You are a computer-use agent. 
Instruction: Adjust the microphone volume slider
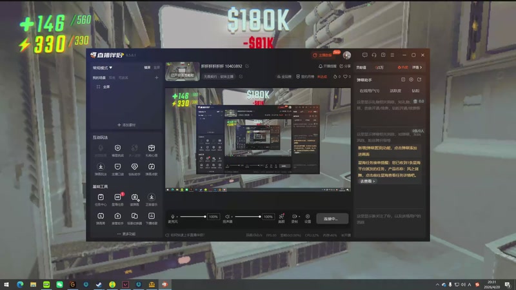[x=192, y=217]
